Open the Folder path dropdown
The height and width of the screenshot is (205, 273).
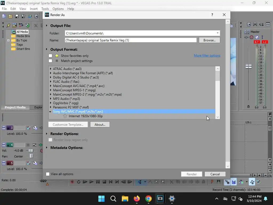[218, 33]
